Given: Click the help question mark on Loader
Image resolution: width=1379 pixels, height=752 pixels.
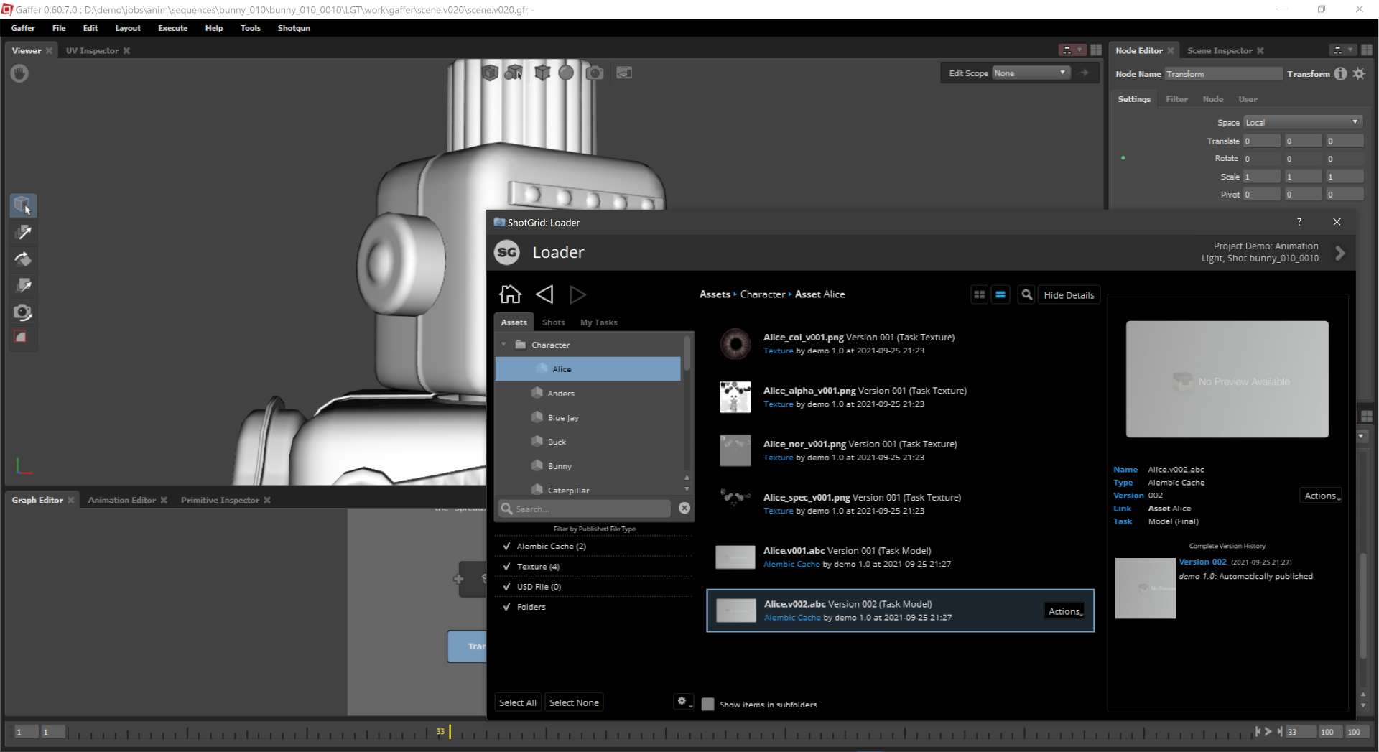Looking at the screenshot, I should [1299, 222].
